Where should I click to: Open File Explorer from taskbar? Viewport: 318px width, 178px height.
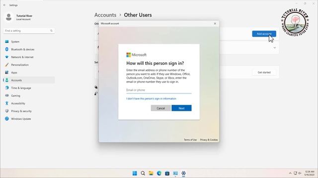point(151,173)
